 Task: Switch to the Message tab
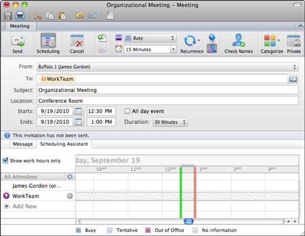[x=23, y=144]
